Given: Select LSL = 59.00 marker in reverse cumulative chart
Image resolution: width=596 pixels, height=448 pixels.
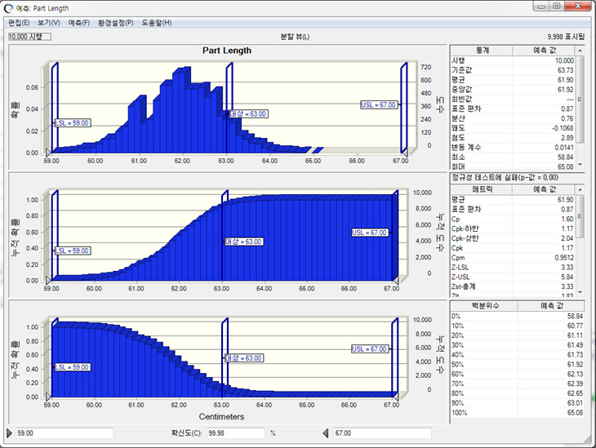Looking at the screenshot, I should point(72,367).
